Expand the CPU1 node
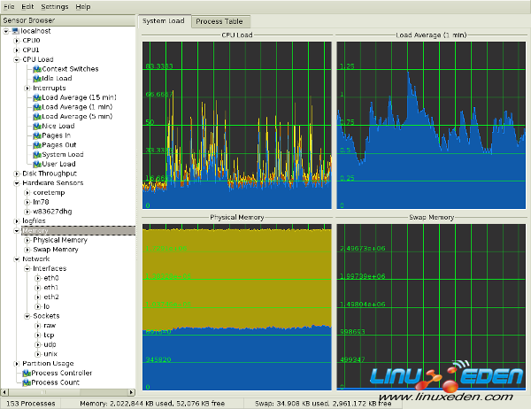The width and height of the screenshot is (531, 409). (x=17, y=50)
